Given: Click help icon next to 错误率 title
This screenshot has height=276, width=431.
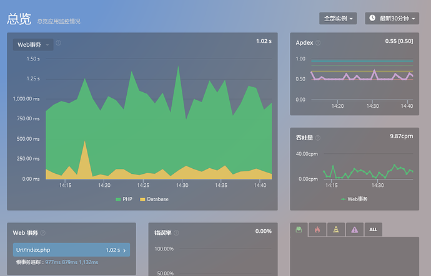Looking at the screenshot, I should click(x=176, y=233).
